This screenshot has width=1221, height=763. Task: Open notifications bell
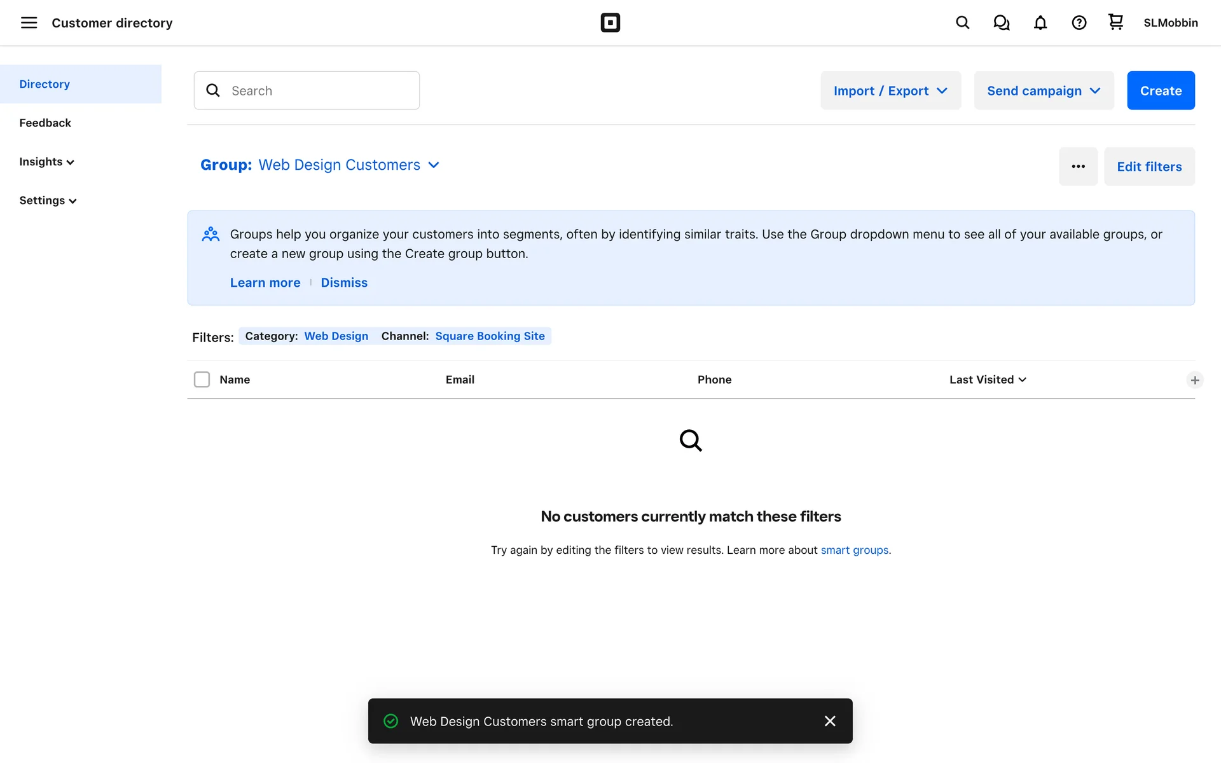pos(1040,23)
